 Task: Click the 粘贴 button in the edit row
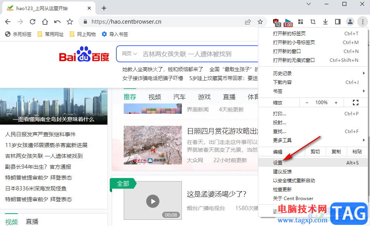[357, 152]
